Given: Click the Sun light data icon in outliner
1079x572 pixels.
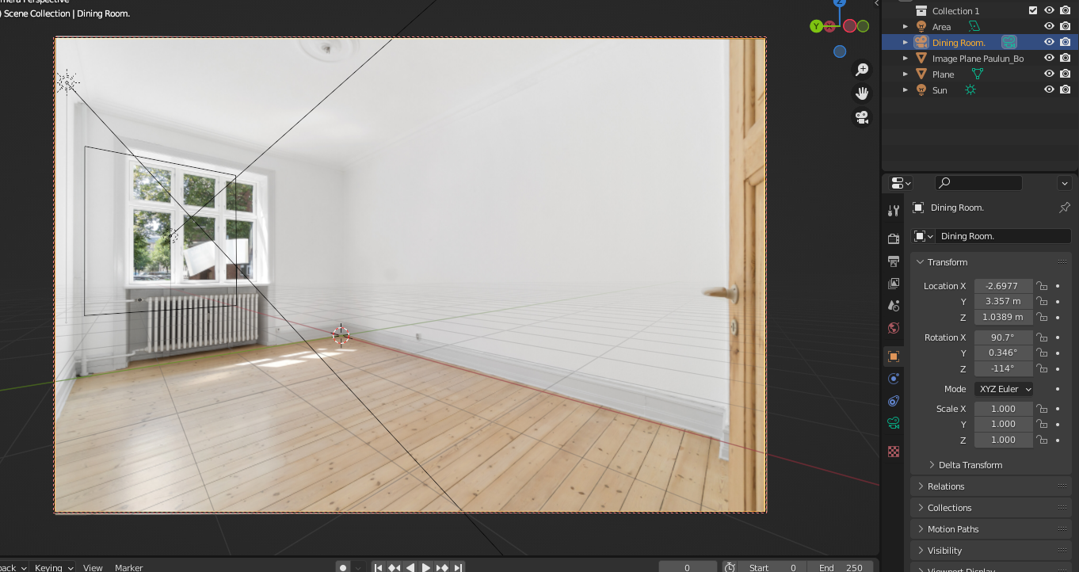Looking at the screenshot, I should (970, 90).
